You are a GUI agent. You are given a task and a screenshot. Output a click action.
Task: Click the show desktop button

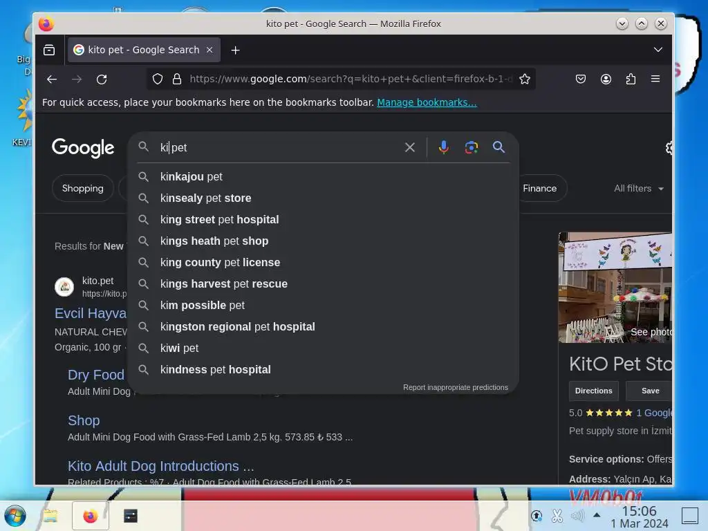pyautogui.click(x=690, y=516)
